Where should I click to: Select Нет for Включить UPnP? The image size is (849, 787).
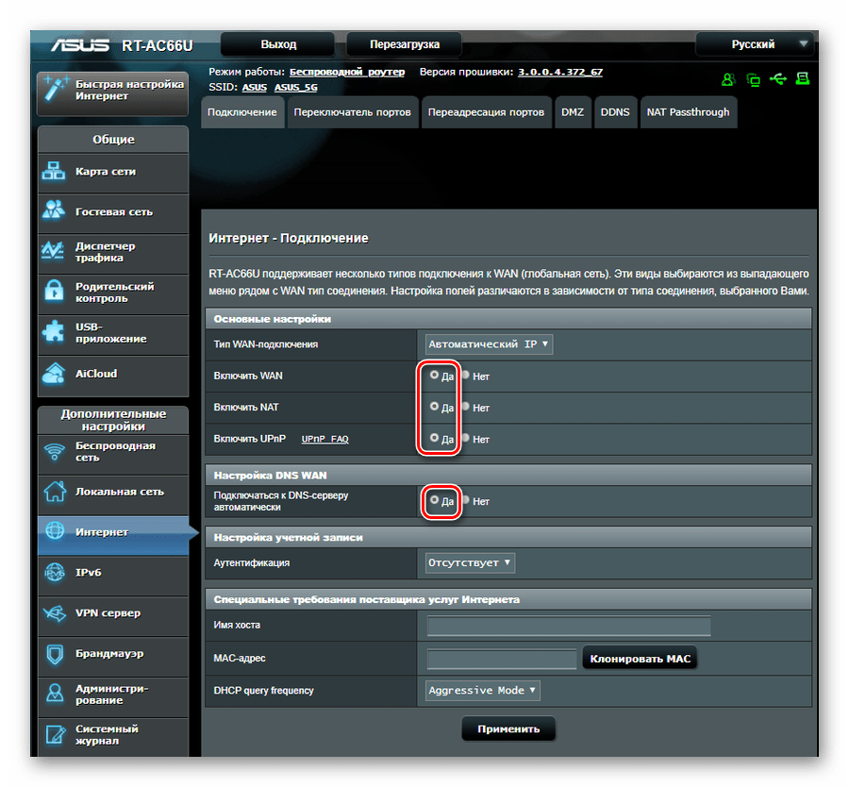click(x=465, y=438)
